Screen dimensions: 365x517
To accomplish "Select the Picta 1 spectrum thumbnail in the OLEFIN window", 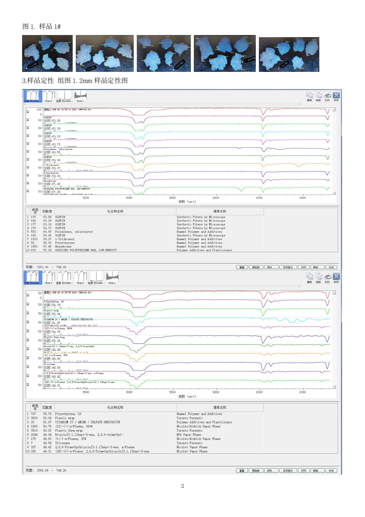I will pyautogui.click(x=80, y=96).
